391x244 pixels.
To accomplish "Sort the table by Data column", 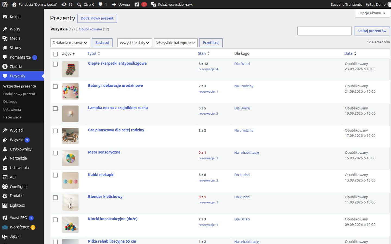I will point(350,54).
